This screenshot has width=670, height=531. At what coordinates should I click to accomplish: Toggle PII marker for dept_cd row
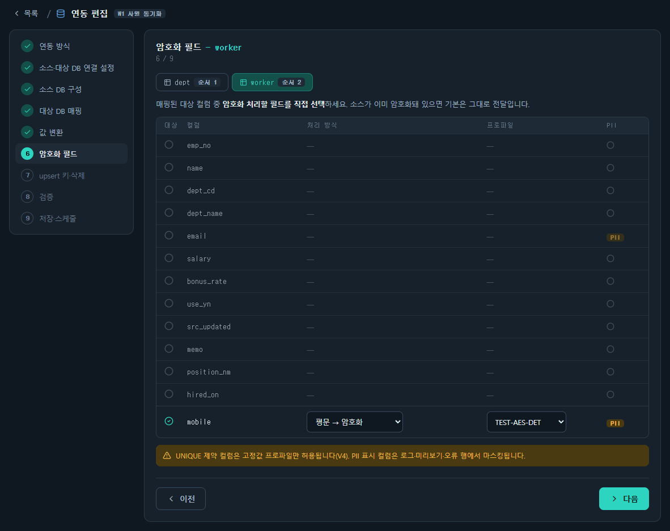click(610, 190)
